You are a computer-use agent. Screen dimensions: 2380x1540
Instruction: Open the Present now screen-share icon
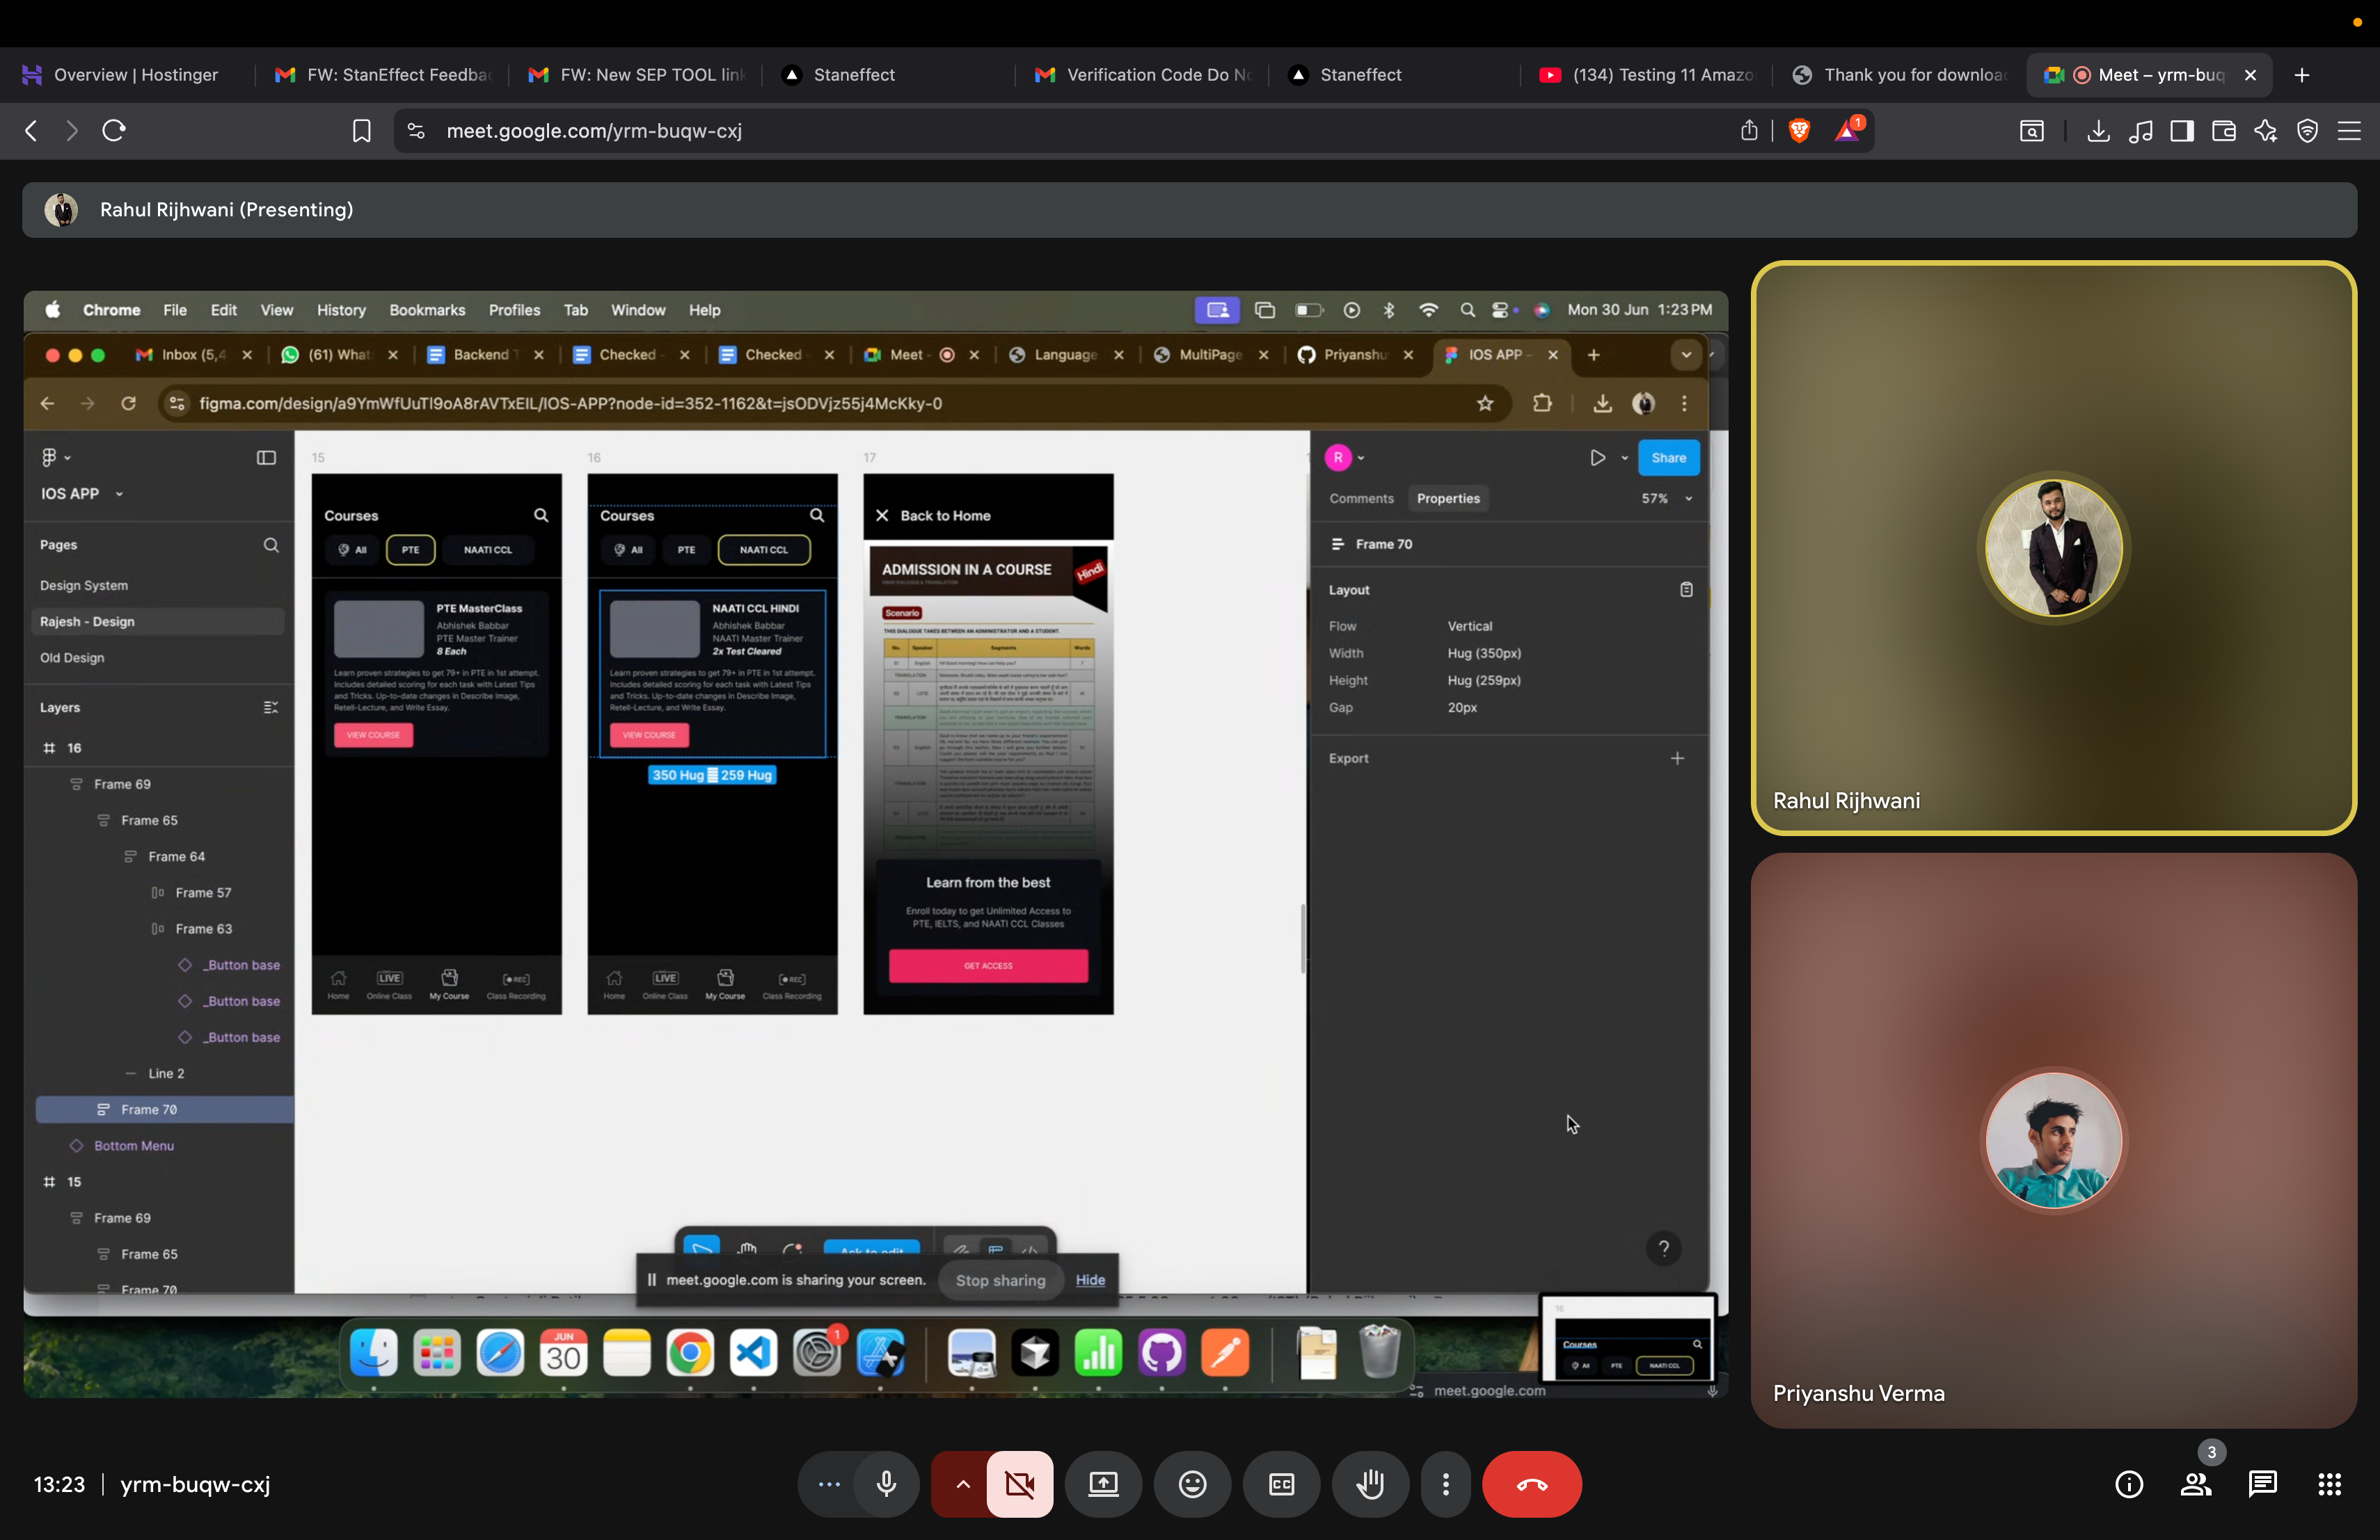(x=1103, y=1484)
